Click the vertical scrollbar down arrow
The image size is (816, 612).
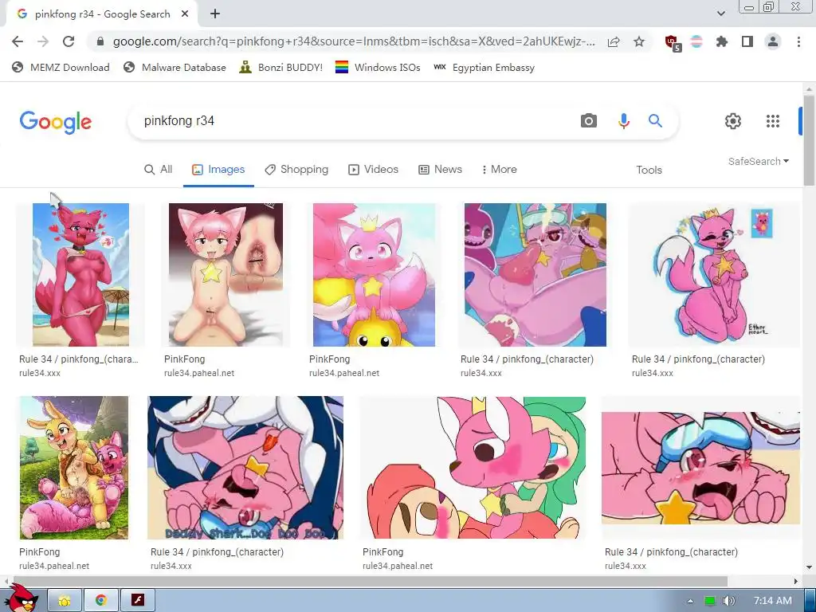pos(809,567)
